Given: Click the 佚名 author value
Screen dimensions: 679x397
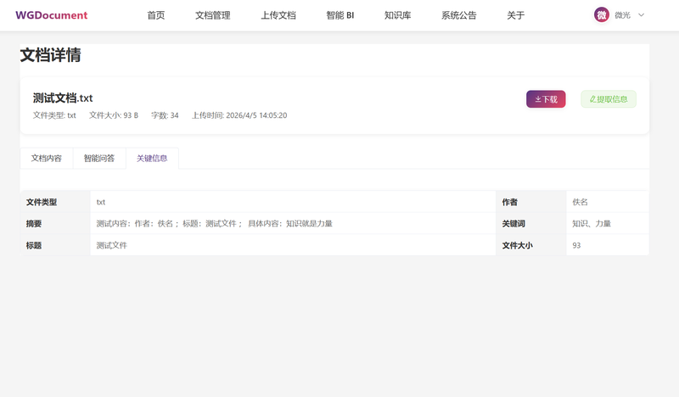Looking at the screenshot, I should [581, 202].
